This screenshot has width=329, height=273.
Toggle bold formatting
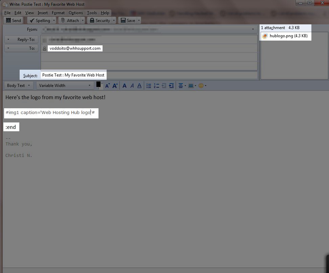coord(125,86)
